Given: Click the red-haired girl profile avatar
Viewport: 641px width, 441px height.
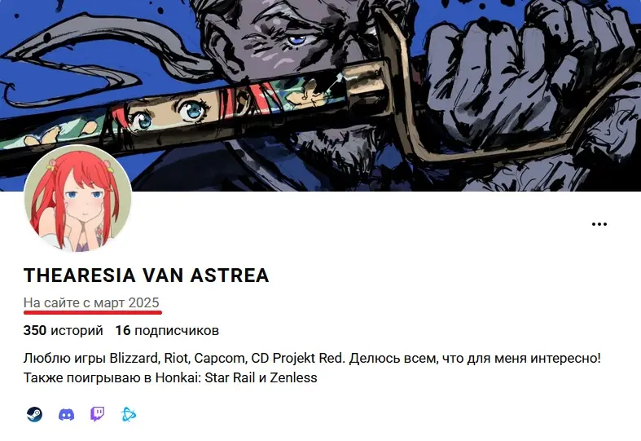Looking at the screenshot, I should tap(78, 198).
